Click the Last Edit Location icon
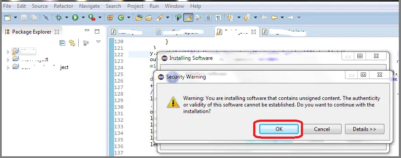This screenshot has height=158, width=401. 264,17
